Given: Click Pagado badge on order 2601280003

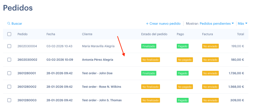Looking at the screenshot, I should tap(182, 100).
